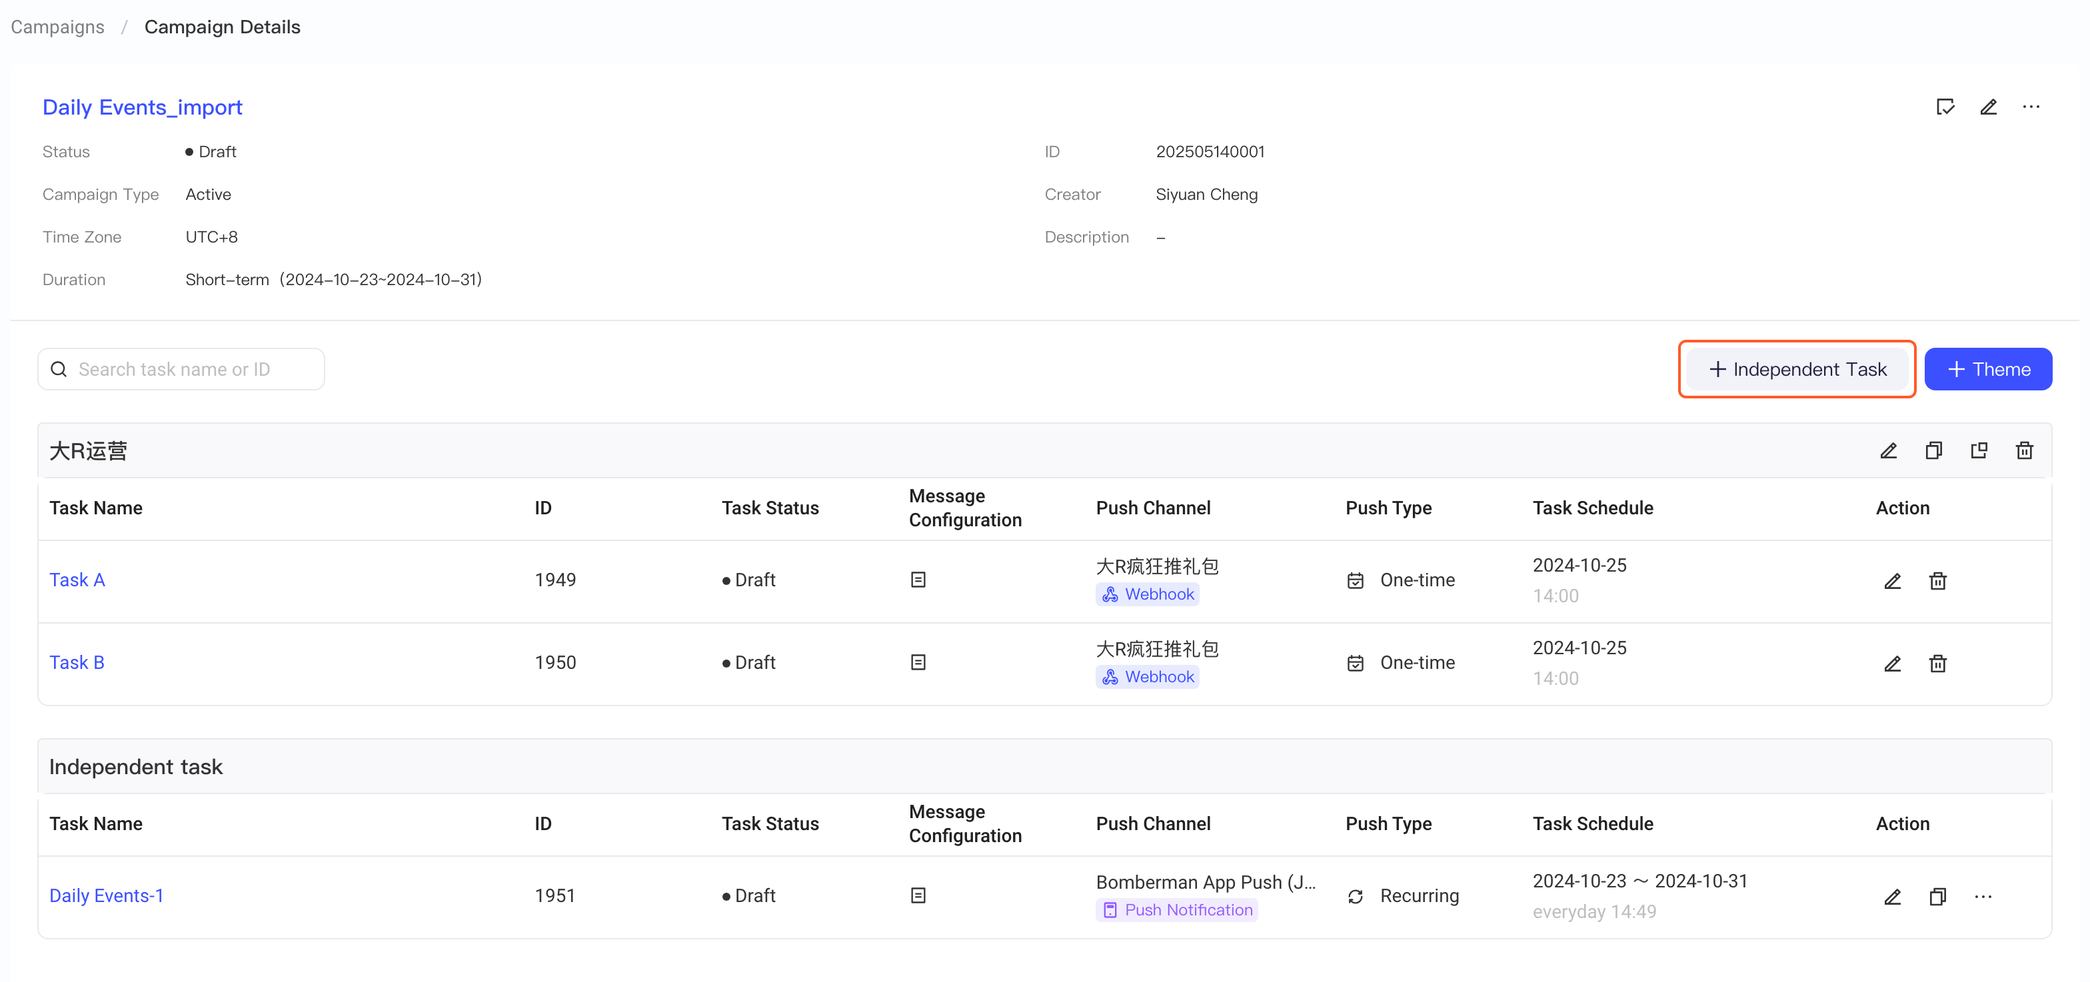Screen dimensions: 2090x982
Task: Click the Independent task section header
Action: [135, 766]
